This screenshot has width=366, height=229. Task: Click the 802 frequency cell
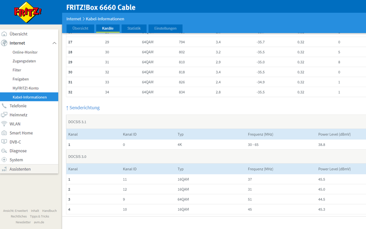[x=182, y=52]
